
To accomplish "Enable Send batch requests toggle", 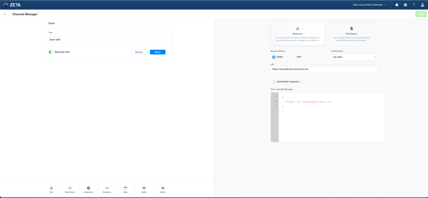I will coord(273,81).
